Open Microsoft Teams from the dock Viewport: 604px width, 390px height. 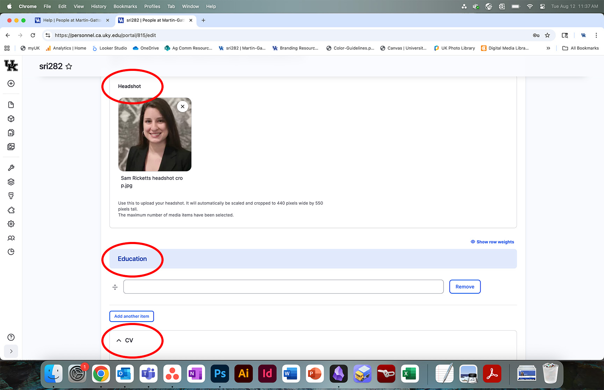point(149,374)
